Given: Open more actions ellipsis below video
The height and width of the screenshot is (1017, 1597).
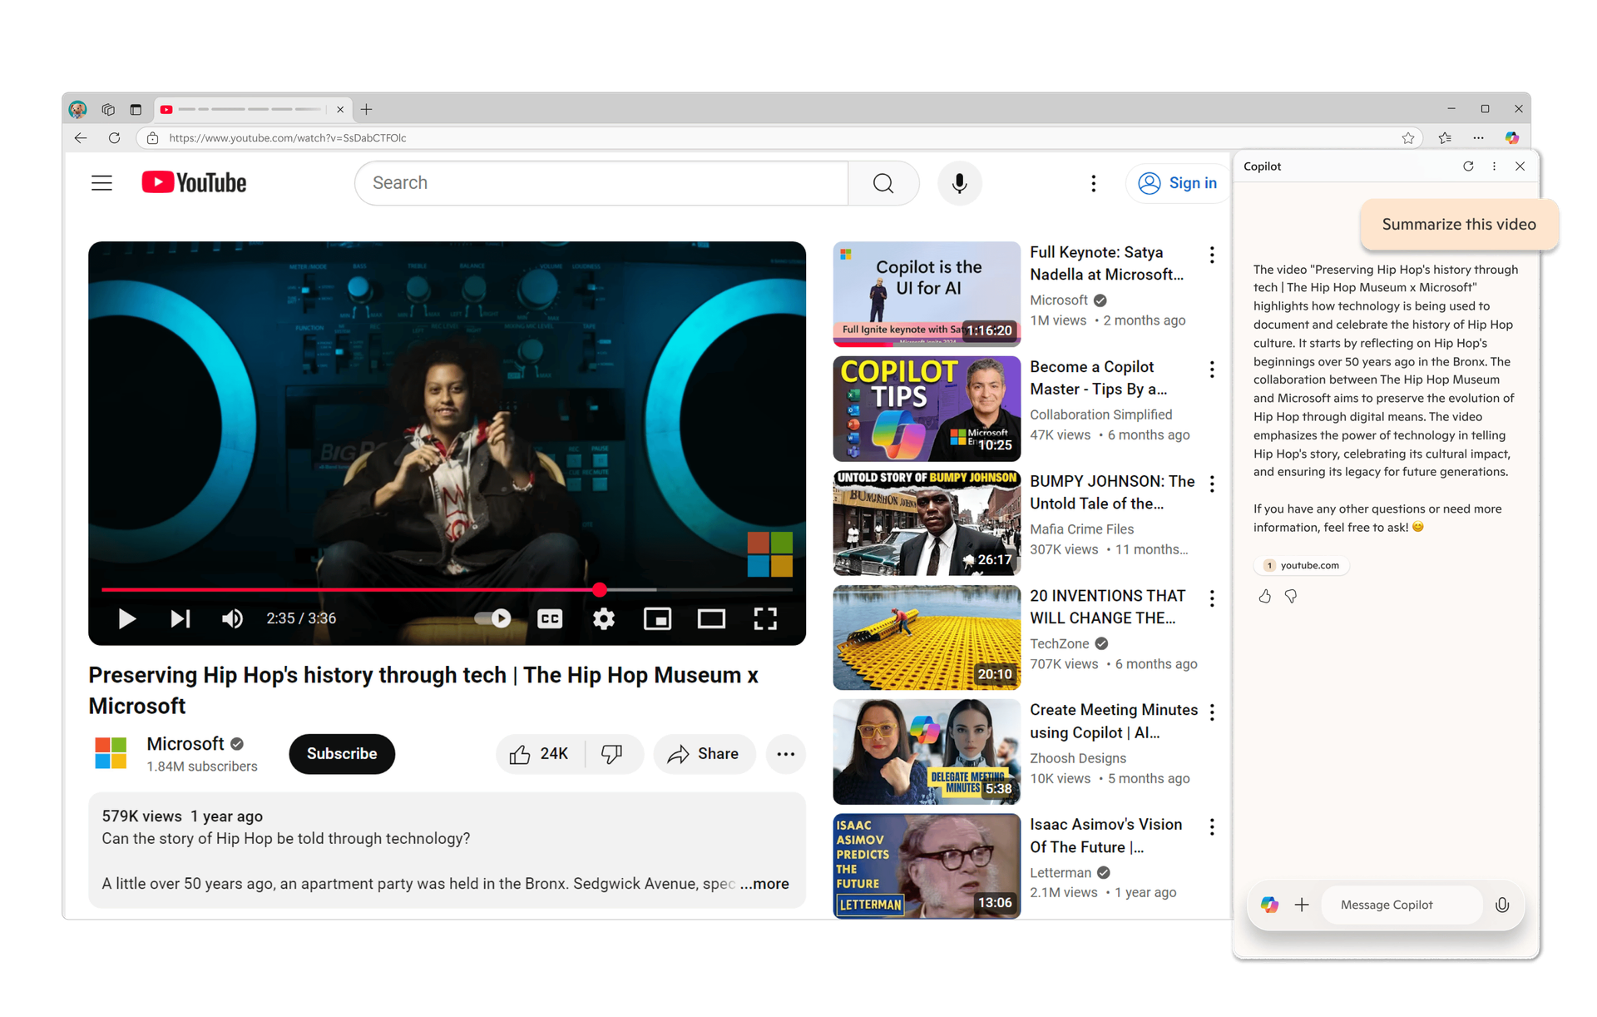Looking at the screenshot, I should (785, 754).
